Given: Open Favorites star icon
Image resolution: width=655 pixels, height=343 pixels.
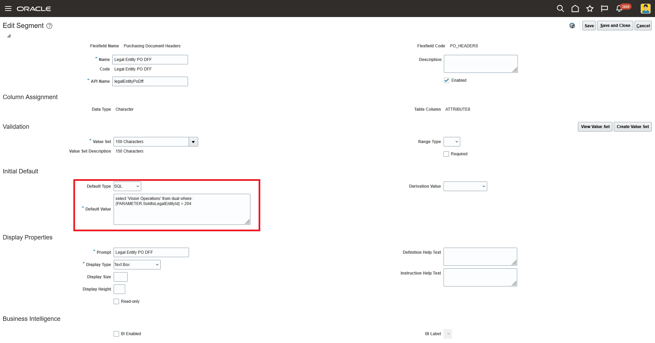Looking at the screenshot, I should click(x=590, y=9).
